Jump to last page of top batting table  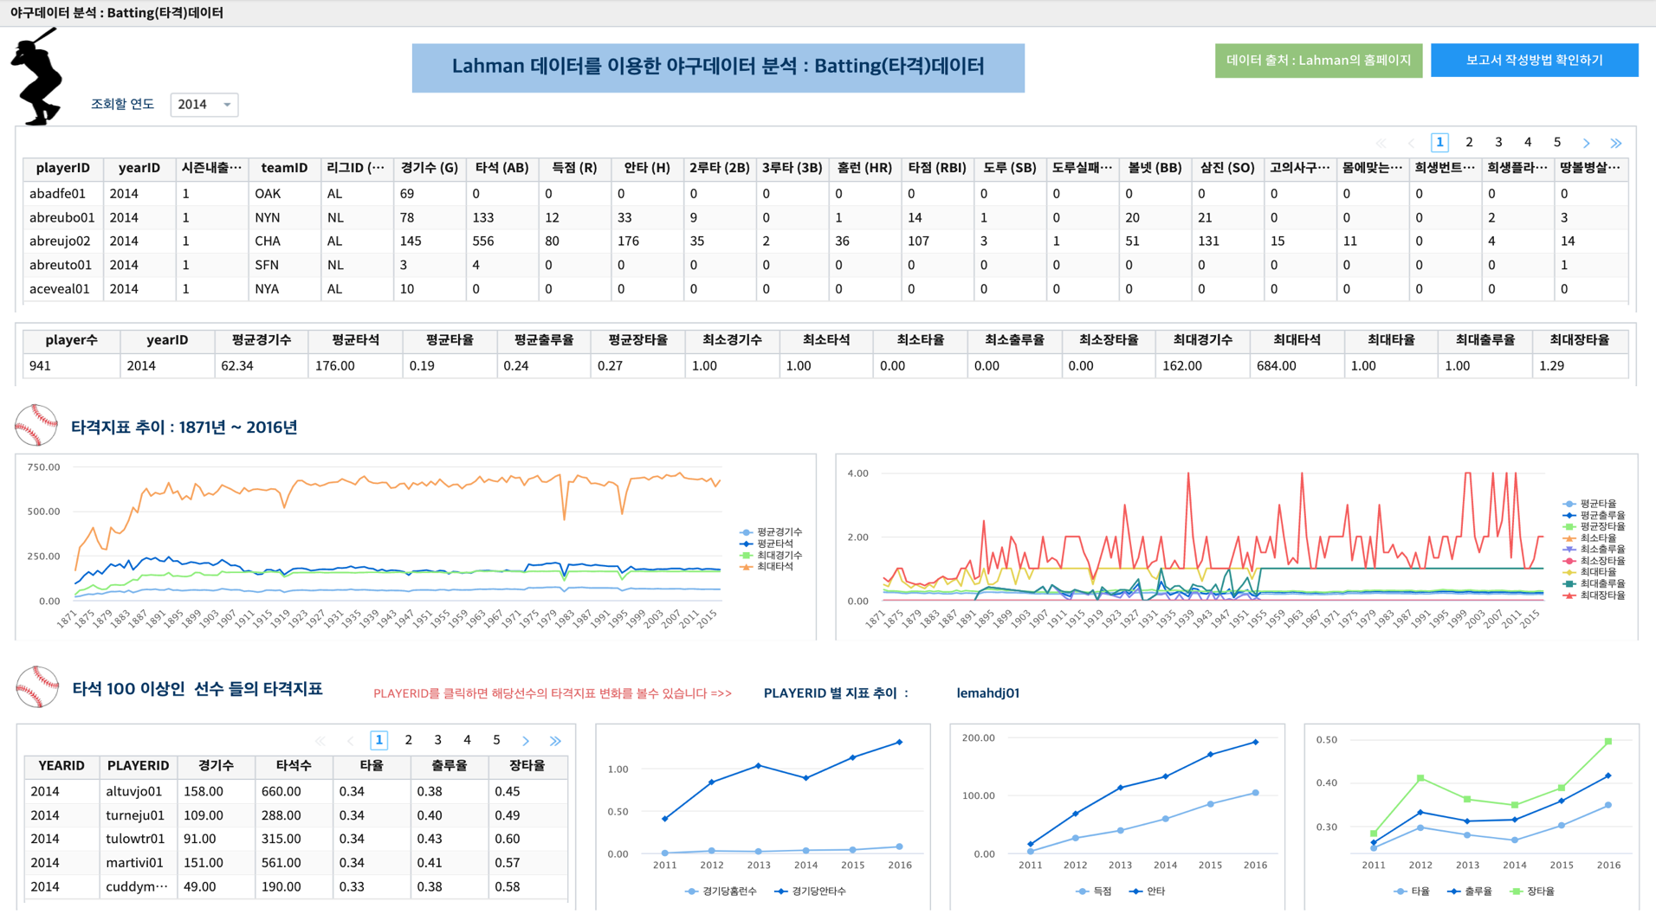[x=1616, y=143]
